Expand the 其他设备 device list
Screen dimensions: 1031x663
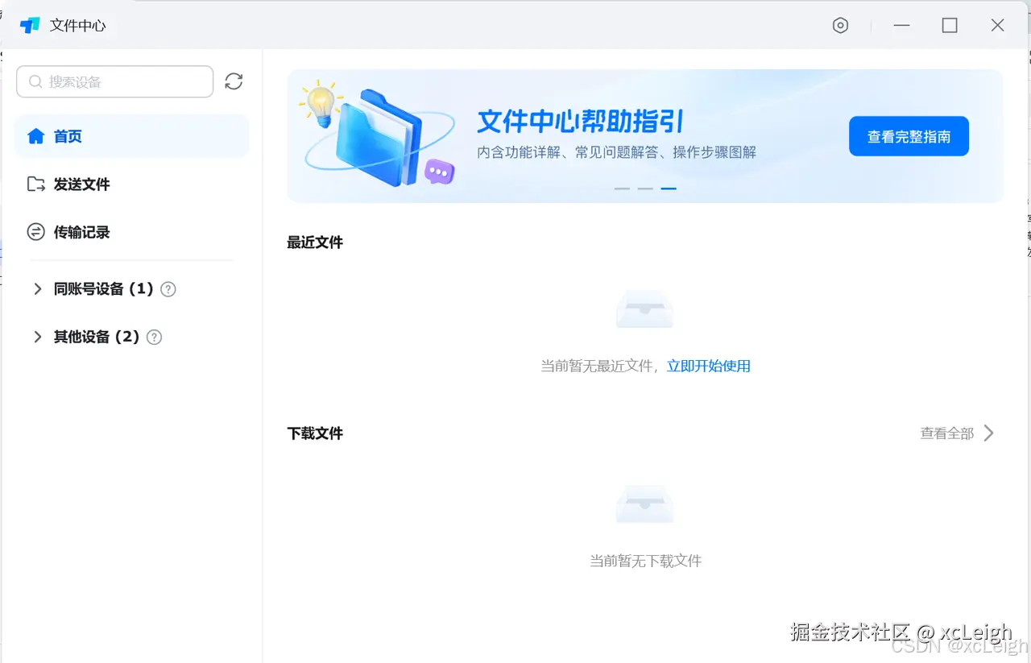[x=36, y=337]
